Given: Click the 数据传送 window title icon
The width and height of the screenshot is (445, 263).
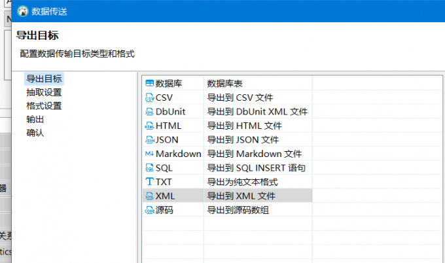Looking at the screenshot, I should [23, 11].
